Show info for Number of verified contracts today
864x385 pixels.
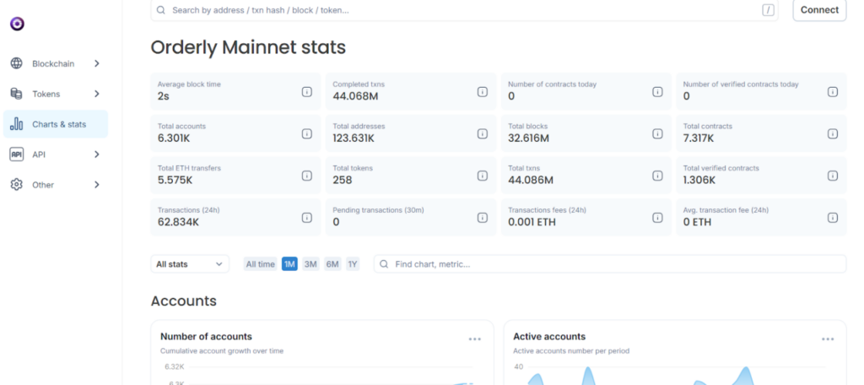click(833, 91)
